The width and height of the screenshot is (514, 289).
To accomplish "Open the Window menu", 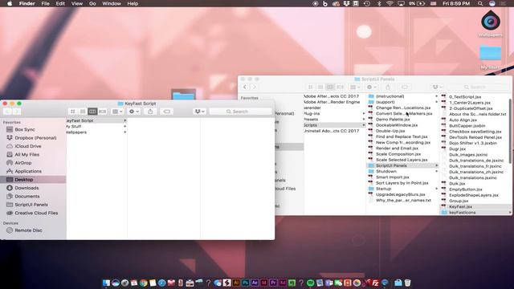I will 112,3.
